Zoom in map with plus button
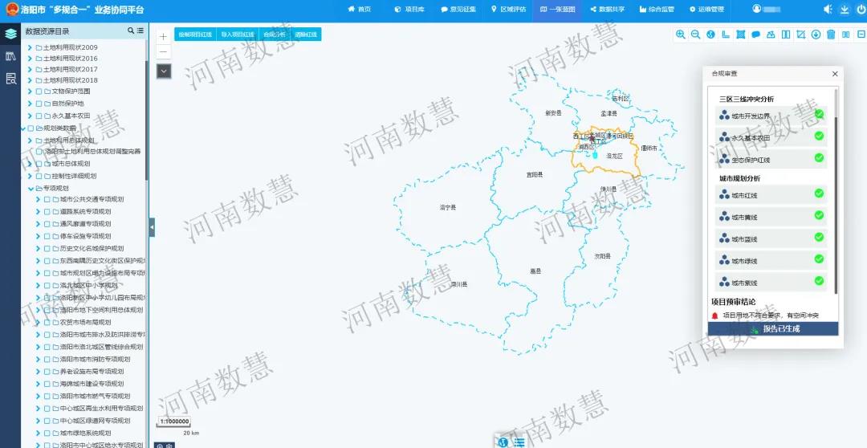 [x=163, y=36]
